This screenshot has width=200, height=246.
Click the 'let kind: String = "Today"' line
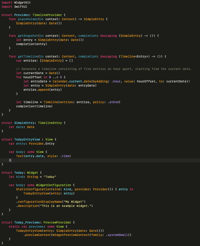33,177
